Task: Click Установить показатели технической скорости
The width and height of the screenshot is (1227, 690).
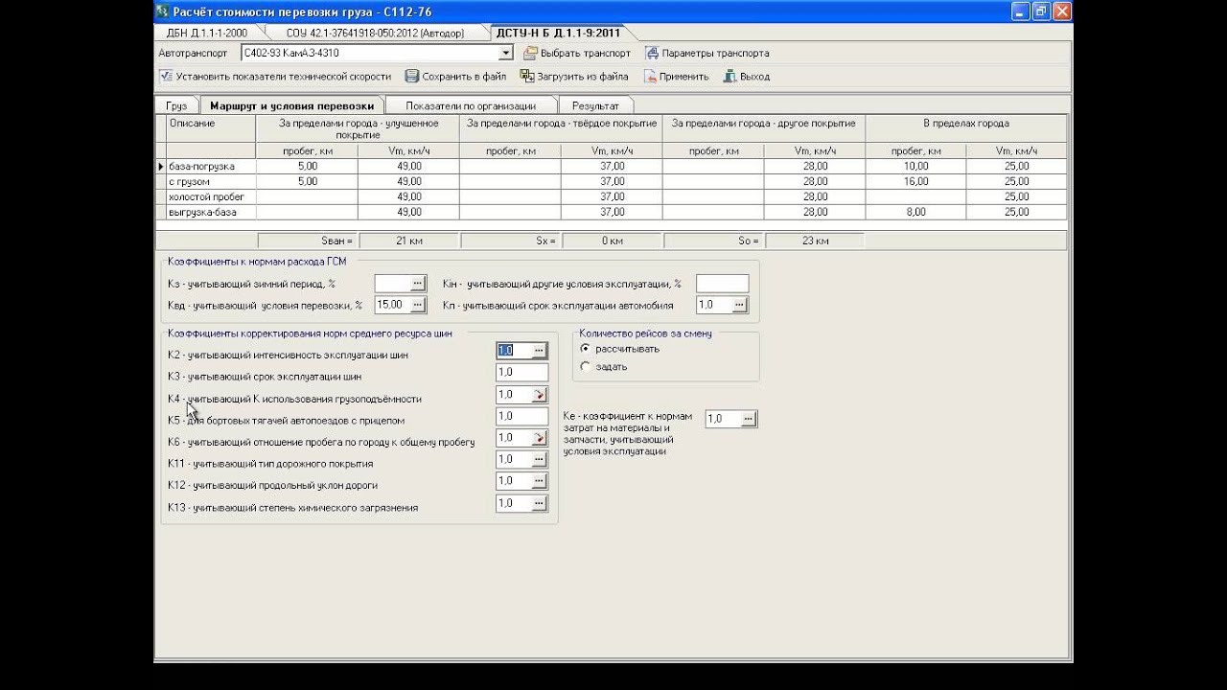Action: [275, 76]
